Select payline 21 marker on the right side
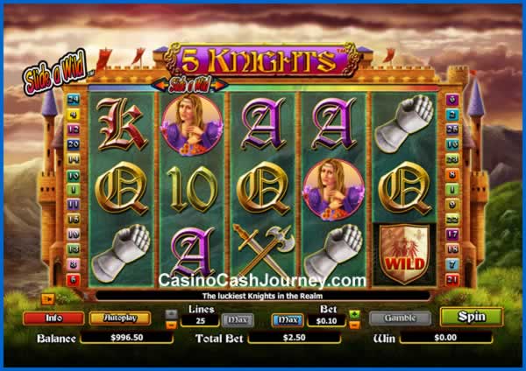This screenshot has height=371, width=526. pyautogui.click(x=452, y=280)
